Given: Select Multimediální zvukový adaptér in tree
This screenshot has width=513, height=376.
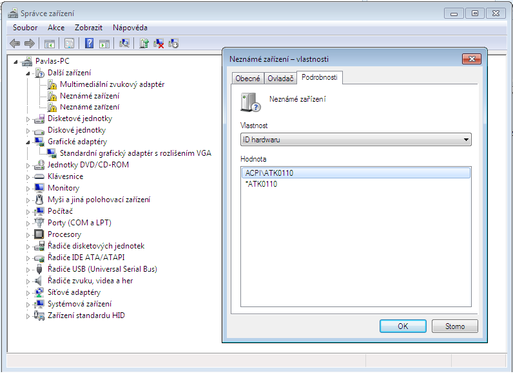Looking at the screenshot, I should pos(111,84).
